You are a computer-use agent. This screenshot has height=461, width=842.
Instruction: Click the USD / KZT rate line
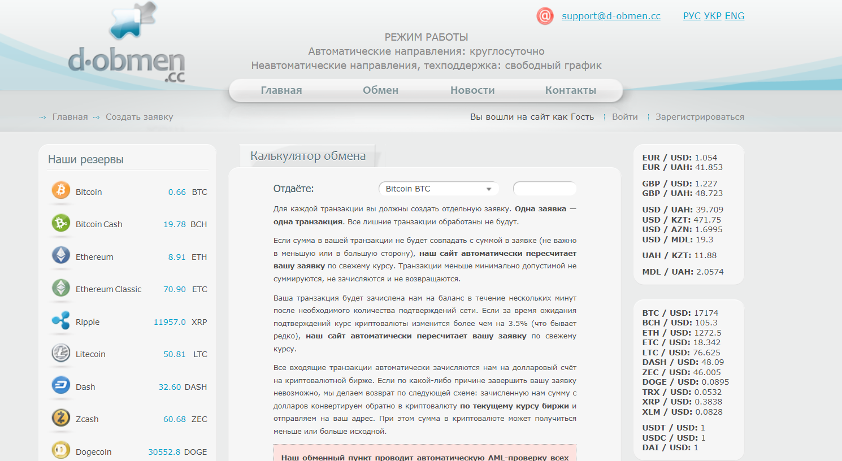[x=682, y=220]
